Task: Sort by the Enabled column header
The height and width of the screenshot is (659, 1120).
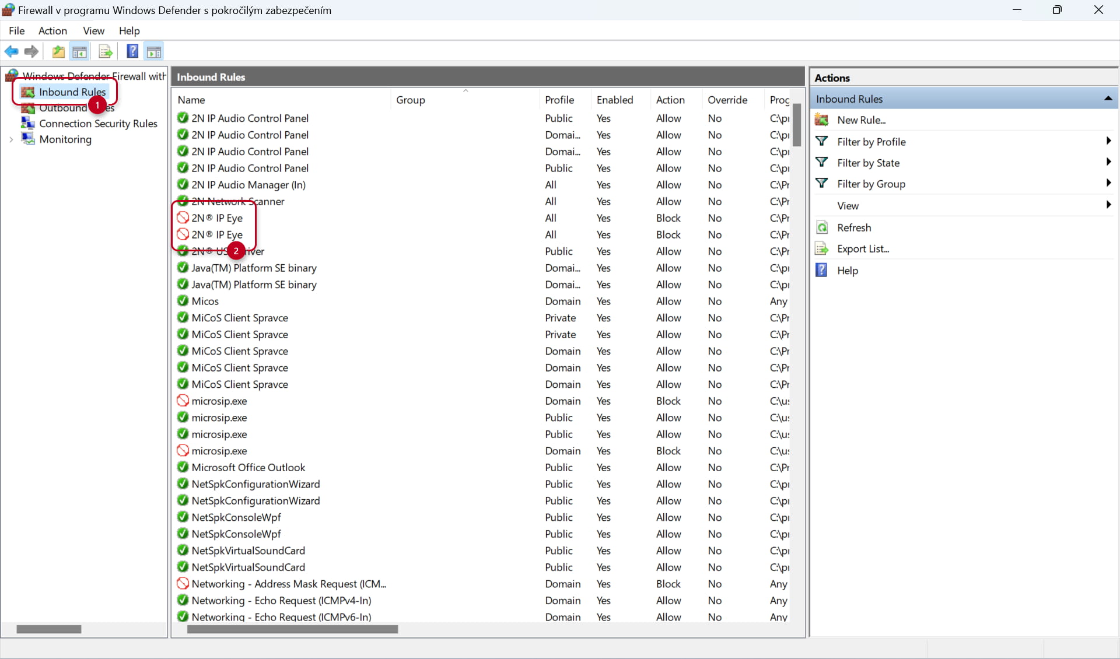Action: click(x=621, y=100)
